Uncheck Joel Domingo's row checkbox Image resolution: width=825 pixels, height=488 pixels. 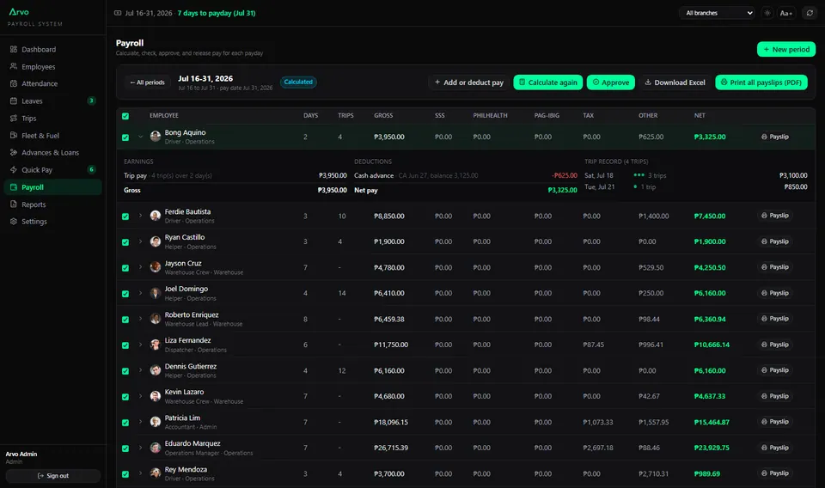125,294
